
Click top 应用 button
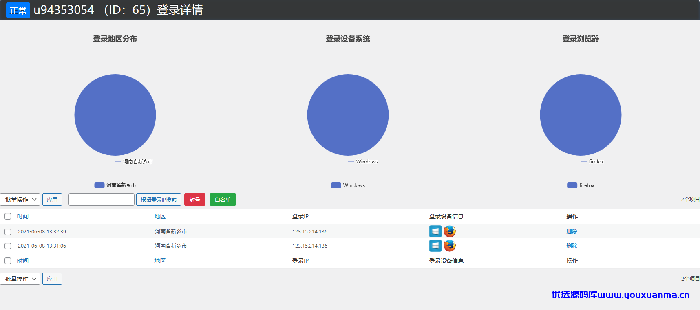52,200
